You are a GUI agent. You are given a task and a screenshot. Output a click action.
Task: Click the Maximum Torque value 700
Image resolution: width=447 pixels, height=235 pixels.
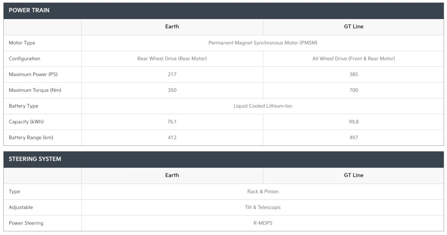(354, 90)
